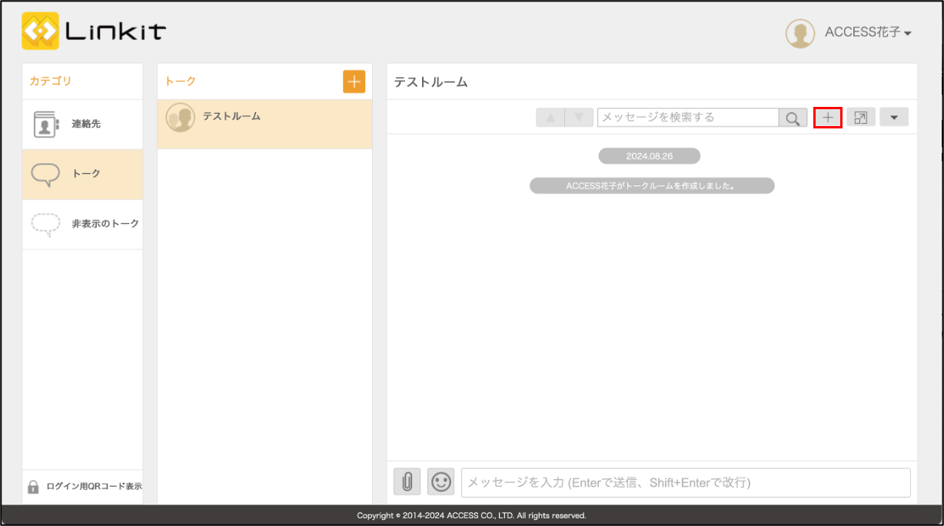
Task: Open the 非表示のトーク category
Action: (82, 224)
